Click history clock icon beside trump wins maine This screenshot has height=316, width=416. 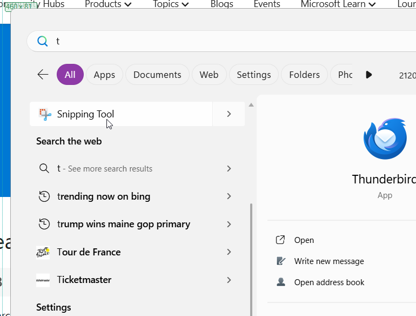pyautogui.click(x=44, y=224)
